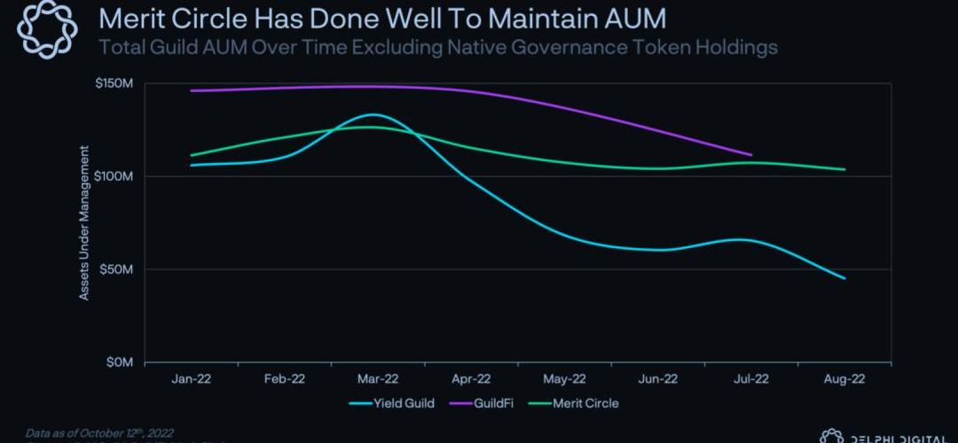Image resolution: width=958 pixels, height=443 pixels.
Task: Click the $0M y-axis label
Action: click(x=122, y=362)
